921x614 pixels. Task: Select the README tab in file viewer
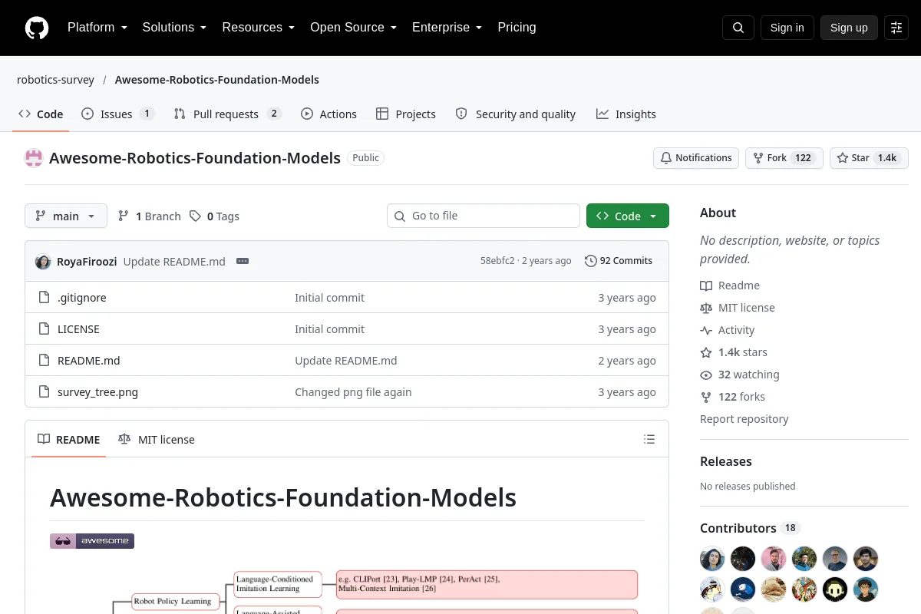coord(69,440)
